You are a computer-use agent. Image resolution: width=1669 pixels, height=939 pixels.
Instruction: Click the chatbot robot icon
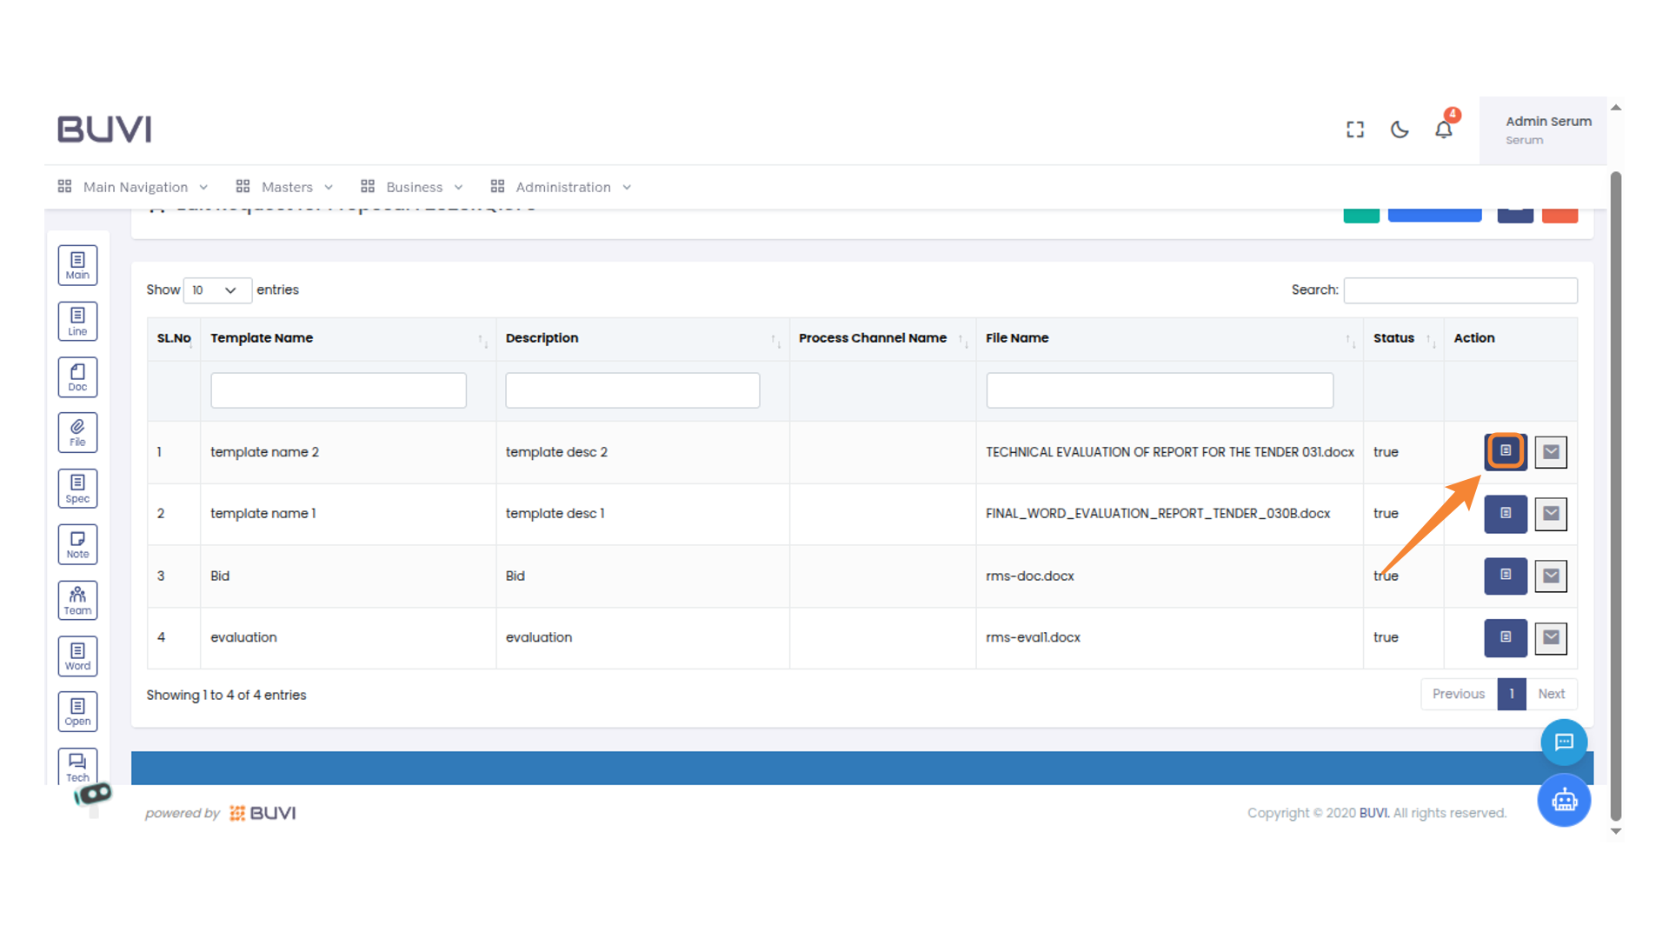[1564, 800]
